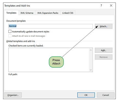The height and width of the screenshot is (107, 118).
Task: Enable Automatically update document styles
Action: pyautogui.click(x=10, y=31)
